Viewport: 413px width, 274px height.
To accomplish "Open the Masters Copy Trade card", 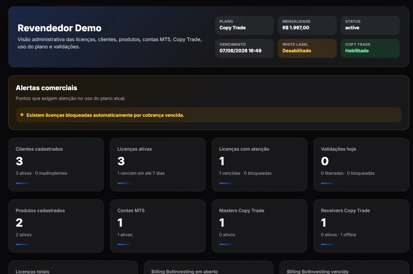I will click(x=260, y=226).
